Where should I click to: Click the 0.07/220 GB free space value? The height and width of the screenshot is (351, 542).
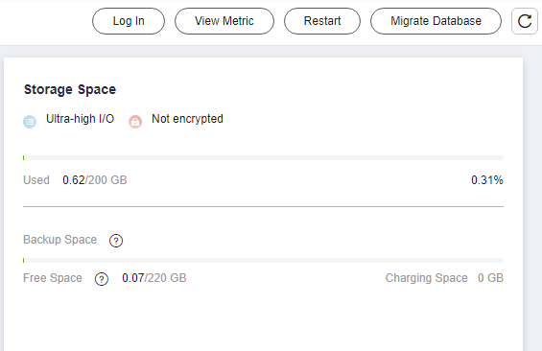[x=154, y=278]
